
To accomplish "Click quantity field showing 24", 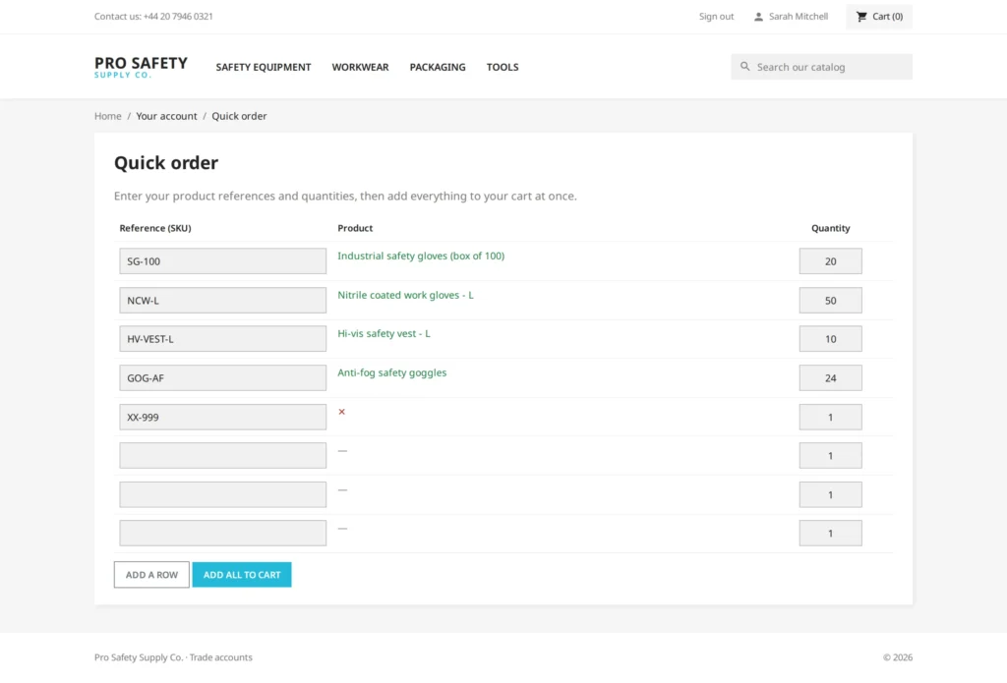I will coord(830,378).
